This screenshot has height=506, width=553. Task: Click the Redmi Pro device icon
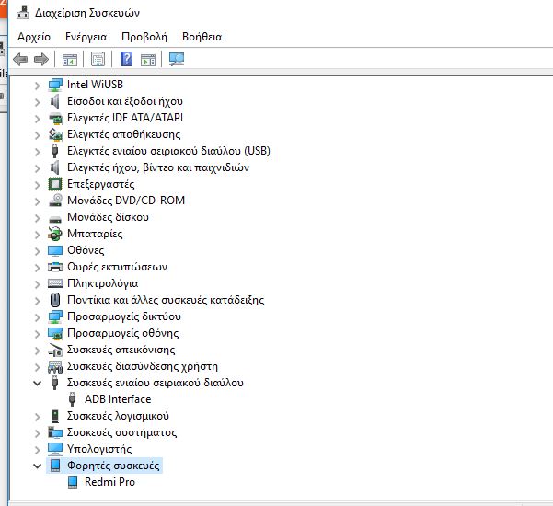click(74, 482)
